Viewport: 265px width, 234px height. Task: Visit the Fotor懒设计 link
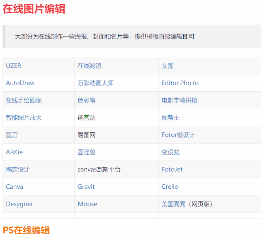pyautogui.click(x=178, y=135)
